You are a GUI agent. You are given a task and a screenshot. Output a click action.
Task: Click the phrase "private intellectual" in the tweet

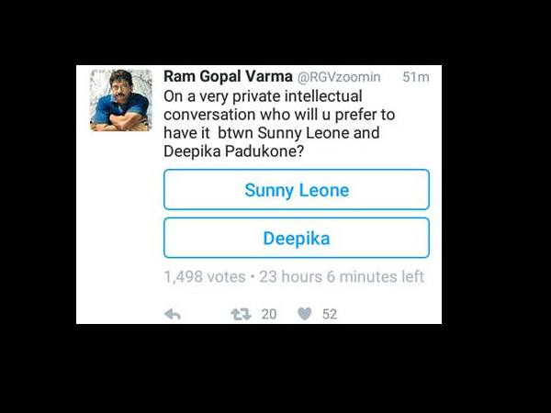[294, 96]
